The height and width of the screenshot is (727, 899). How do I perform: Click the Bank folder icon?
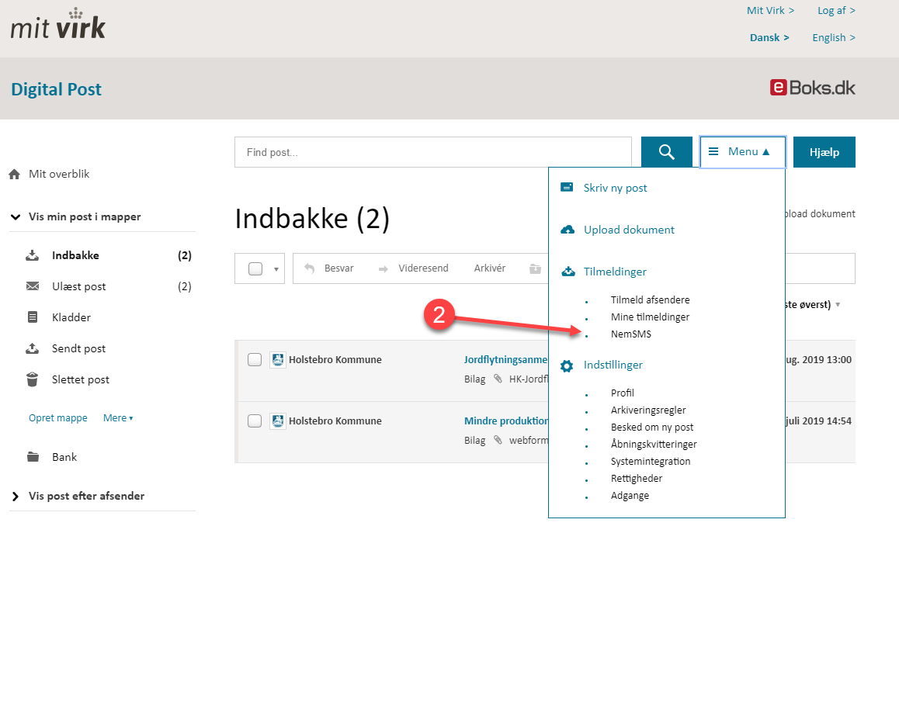click(x=33, y=457)
